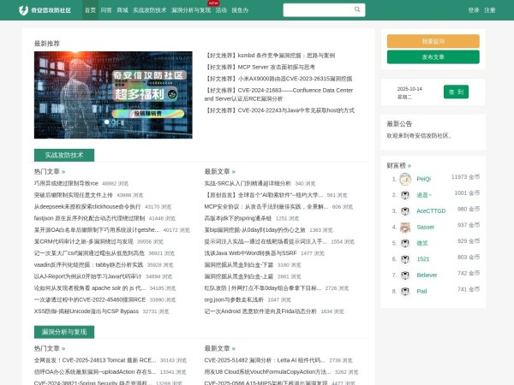Open 实战-SRC从入门到精通 article

248,183
